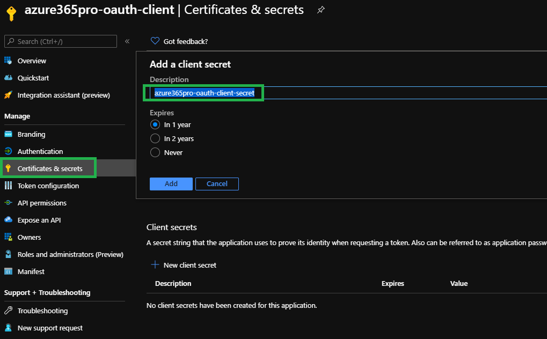The image size is (547, 339).
Task: Click the API permissions icon
Action: 8,203
